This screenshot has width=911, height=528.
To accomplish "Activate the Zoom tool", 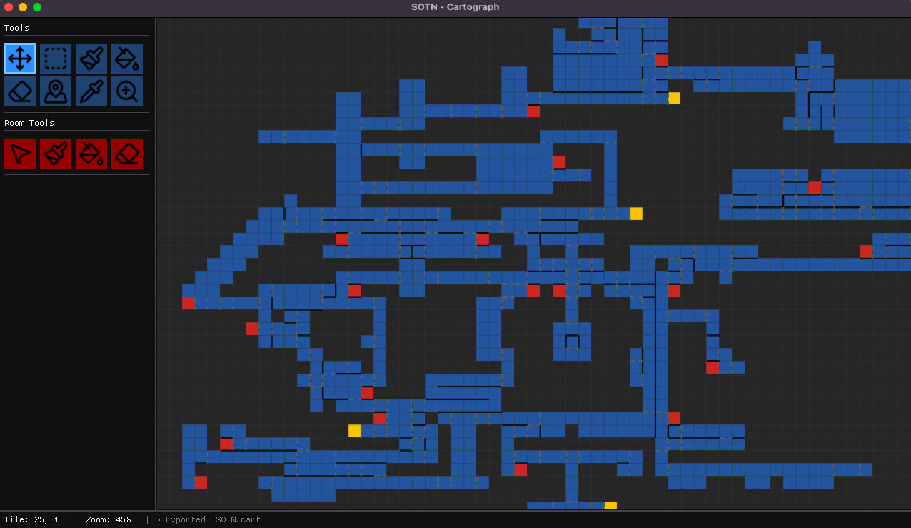I will (127, 91).
